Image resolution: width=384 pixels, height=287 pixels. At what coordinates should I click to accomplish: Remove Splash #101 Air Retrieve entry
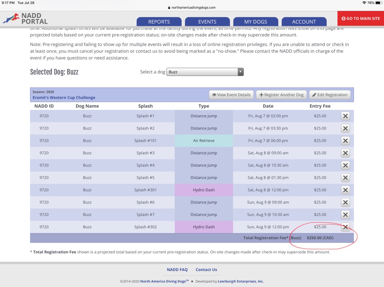tap(345, 141)
